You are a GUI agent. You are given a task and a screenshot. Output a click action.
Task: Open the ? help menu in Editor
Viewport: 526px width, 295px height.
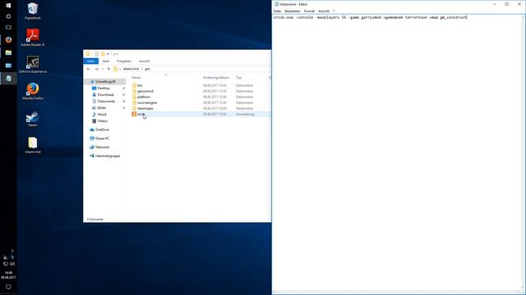click(334, 11)
